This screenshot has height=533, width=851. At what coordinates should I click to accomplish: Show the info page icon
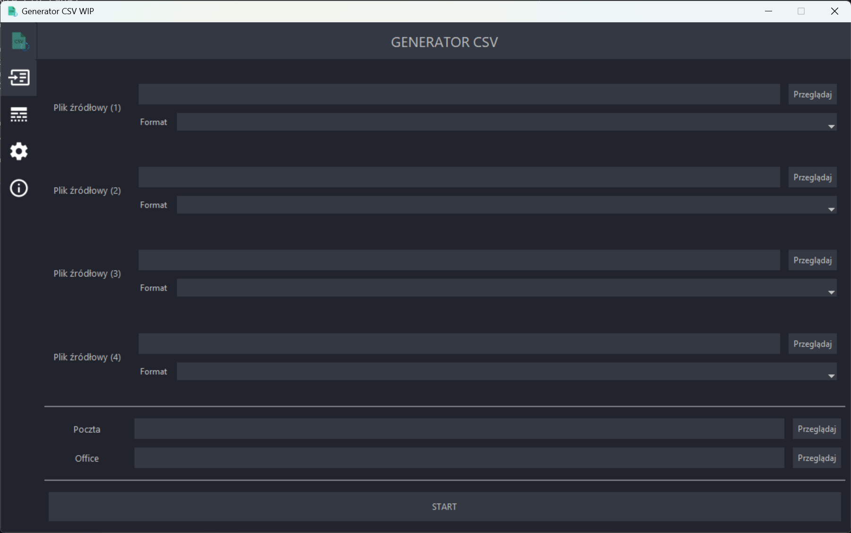(19, 188)
